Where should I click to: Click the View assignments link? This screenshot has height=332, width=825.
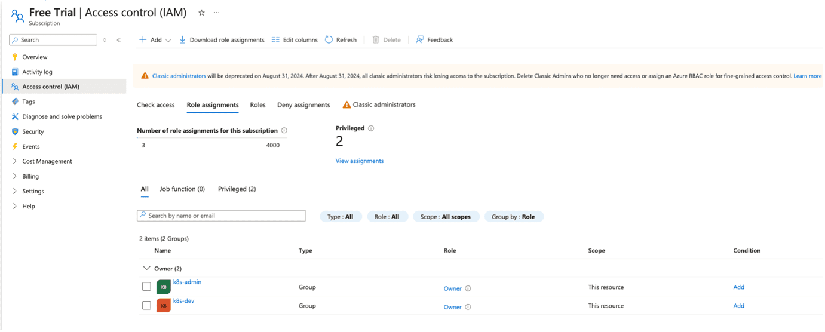(x=360, y=161)
